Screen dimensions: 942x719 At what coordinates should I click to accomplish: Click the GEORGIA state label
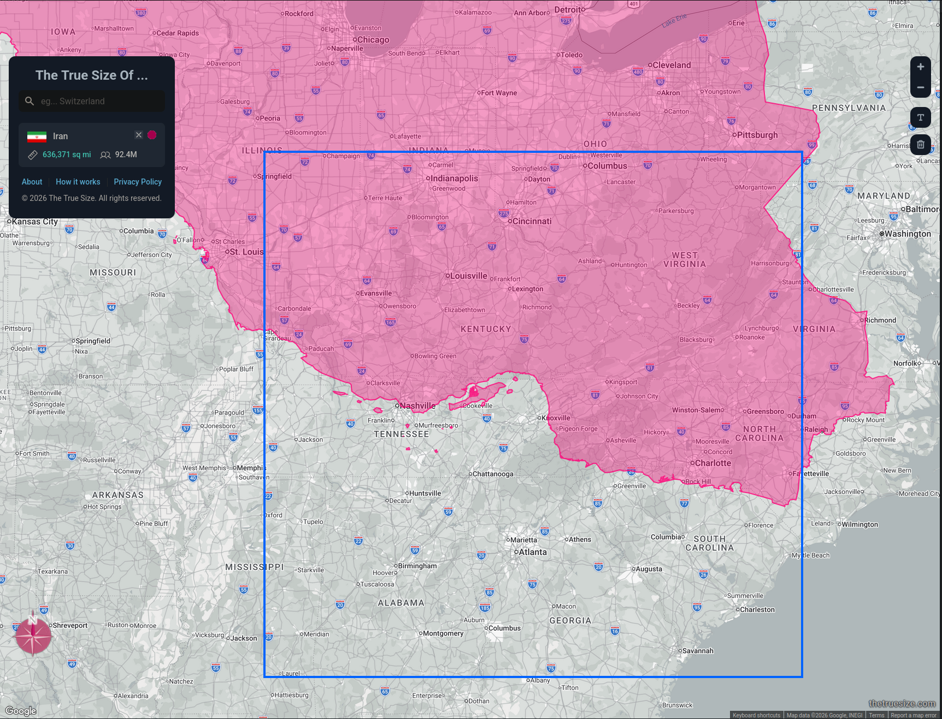570,621
